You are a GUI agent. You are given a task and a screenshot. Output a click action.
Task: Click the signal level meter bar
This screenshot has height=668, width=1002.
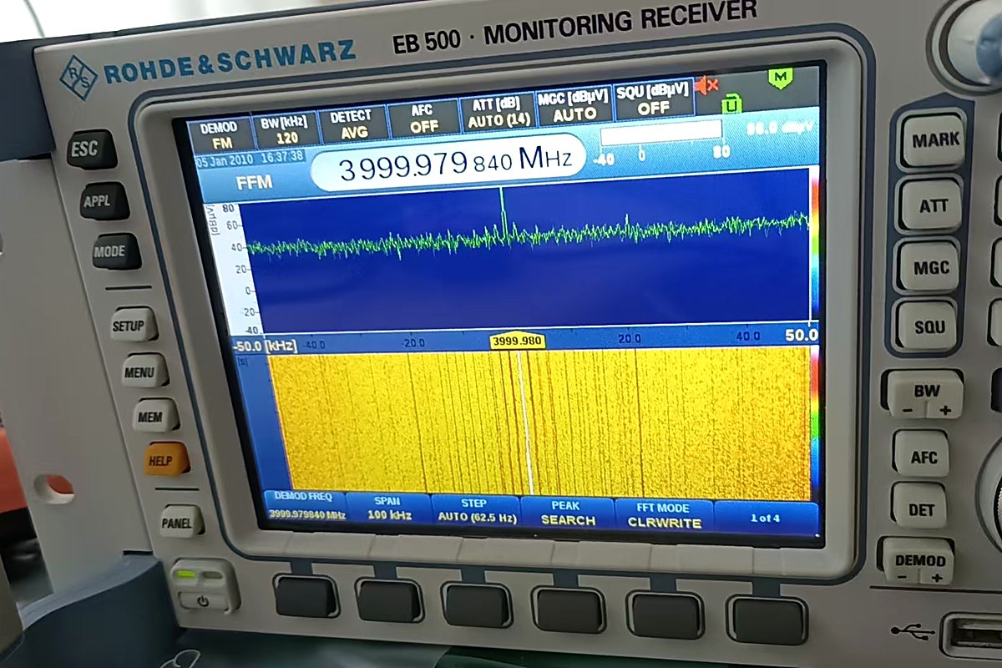coord(661,132)
